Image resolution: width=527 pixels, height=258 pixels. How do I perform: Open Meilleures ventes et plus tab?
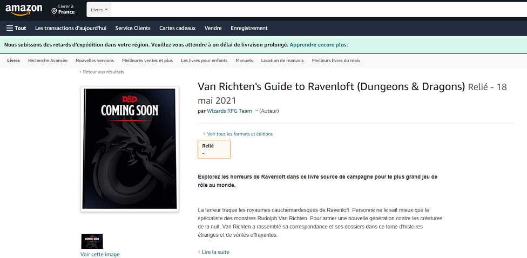tap(147, 60)
